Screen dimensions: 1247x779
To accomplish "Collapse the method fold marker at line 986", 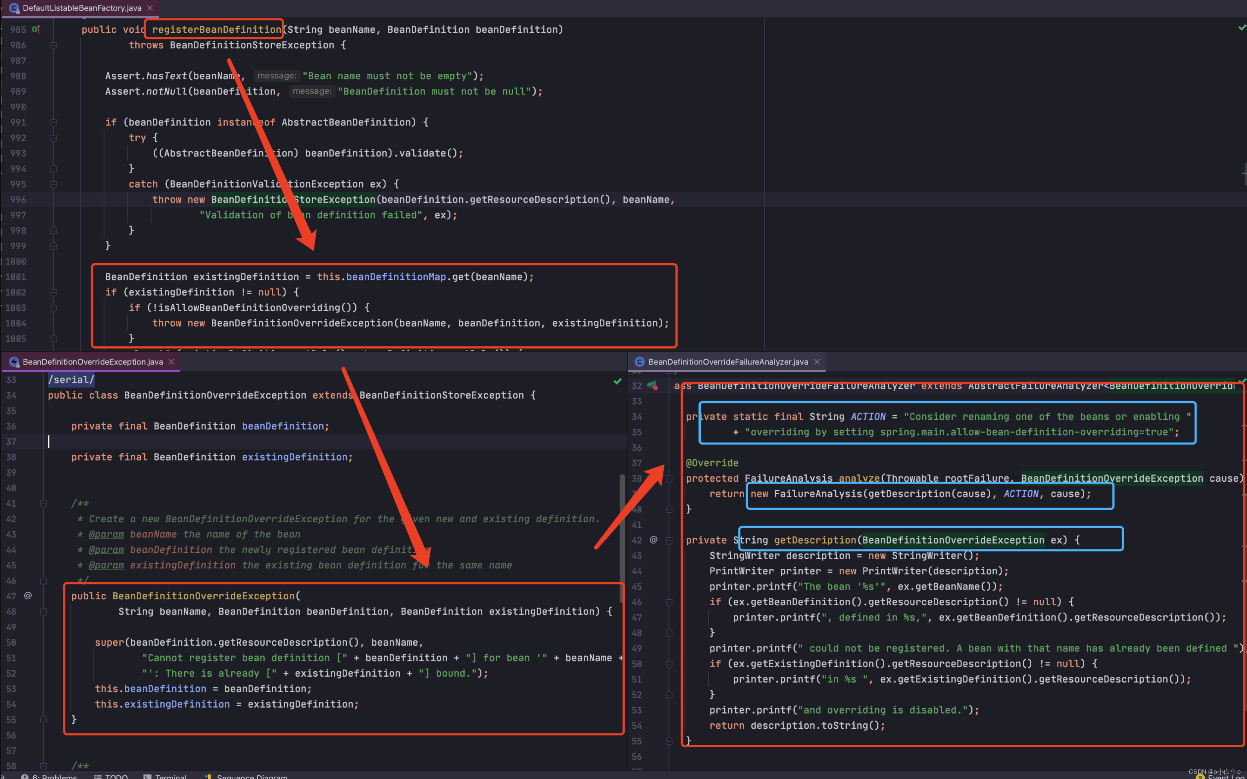I will click(54, 46).
